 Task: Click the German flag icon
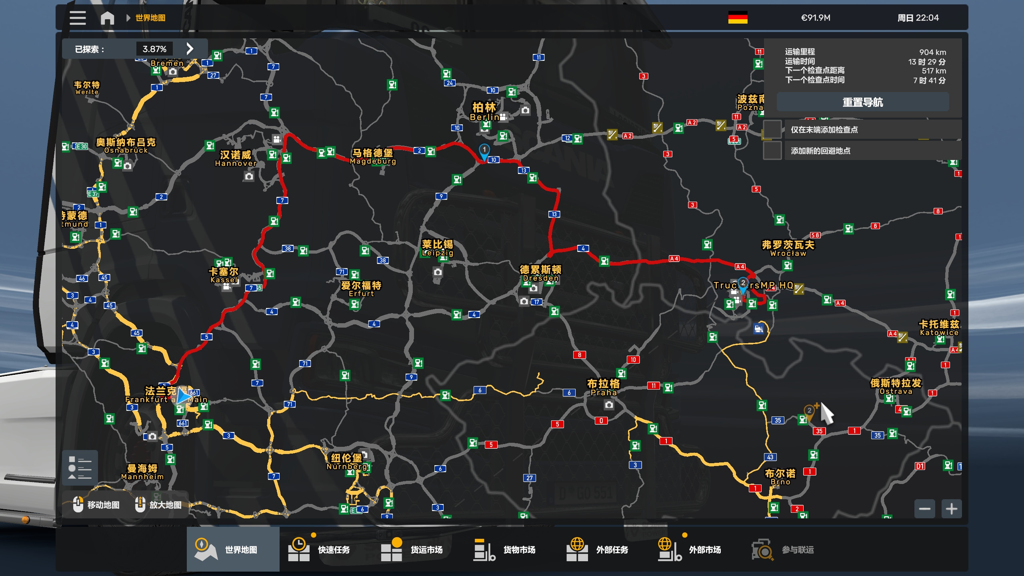coord(738,18)
